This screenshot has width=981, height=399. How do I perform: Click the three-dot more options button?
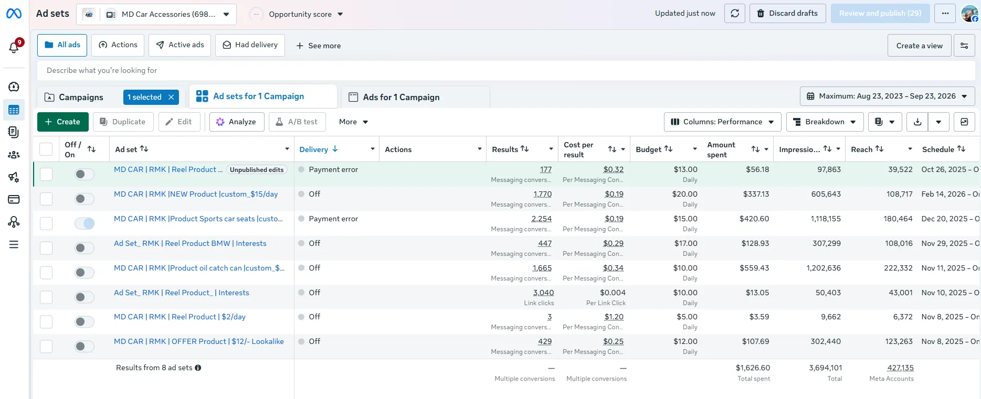coord(945,14)
